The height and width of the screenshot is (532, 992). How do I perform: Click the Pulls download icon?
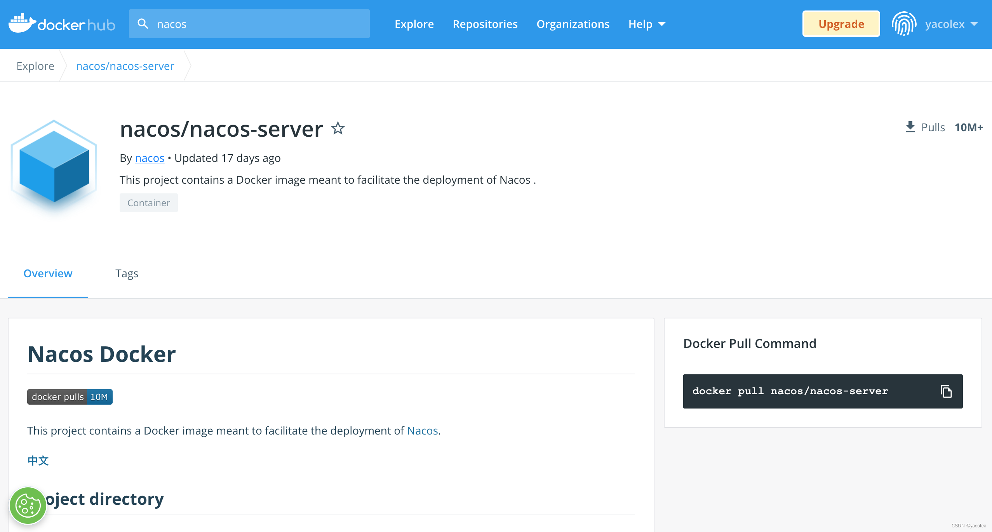click(x=910, y=127)
